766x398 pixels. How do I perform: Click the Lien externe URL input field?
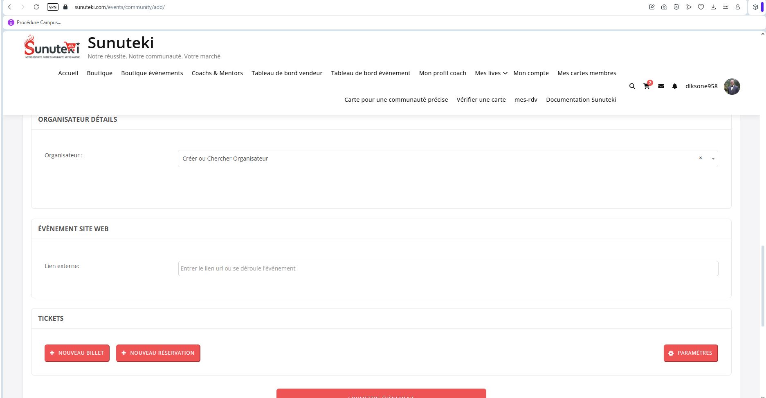(448, 268)
